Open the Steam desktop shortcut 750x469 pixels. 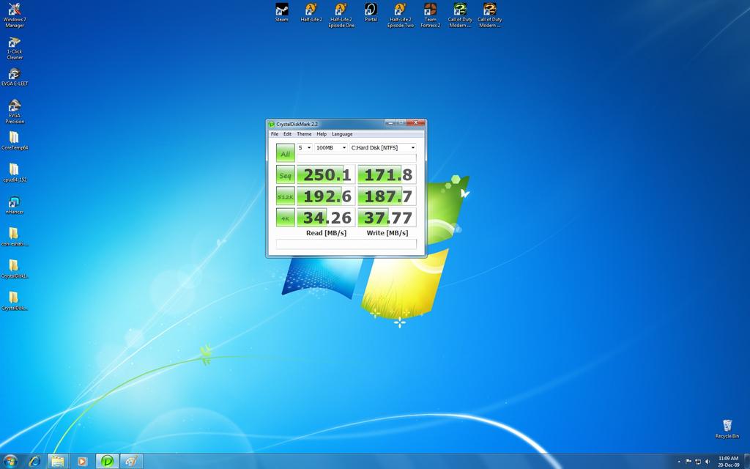click(282, 12)
